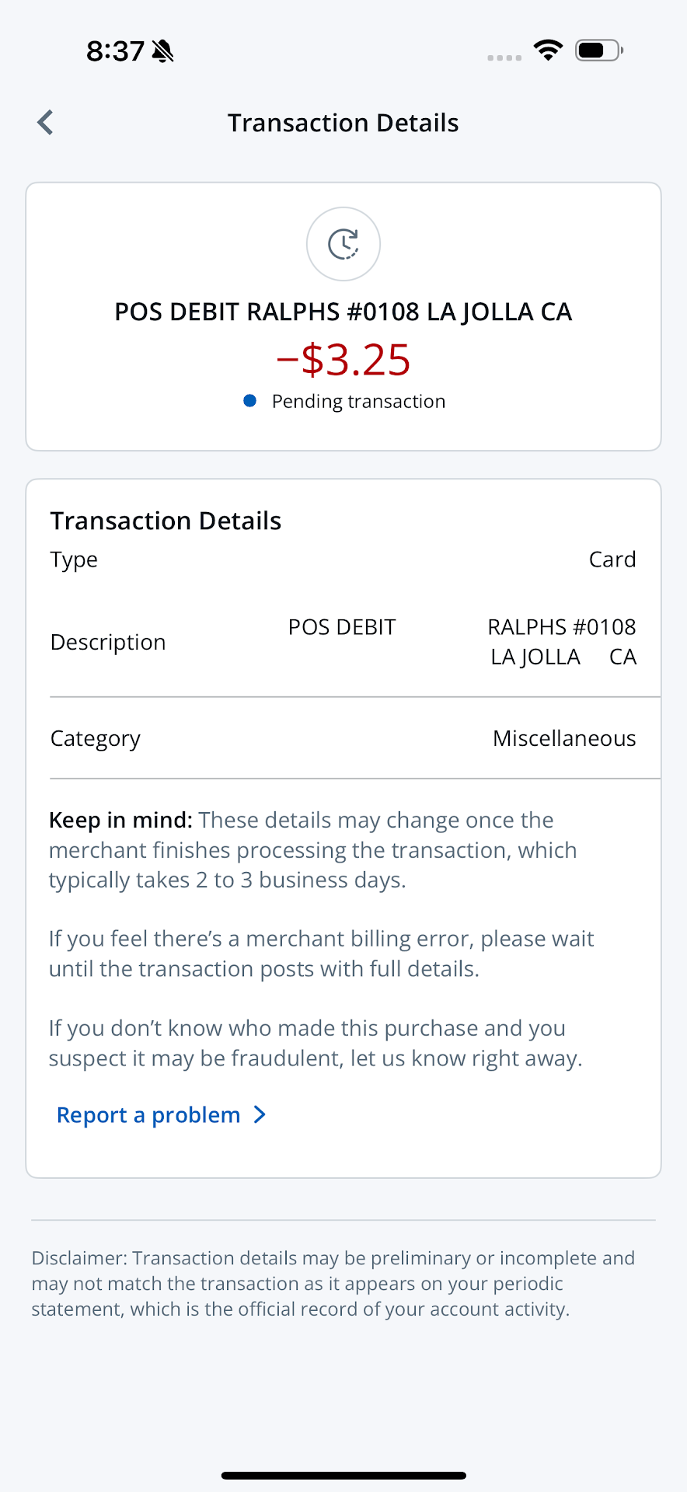Image resolution: width=687 pixels, height=1492 pixels.
Task: Tap the blue pending status dot
Action: click(250, 401)
